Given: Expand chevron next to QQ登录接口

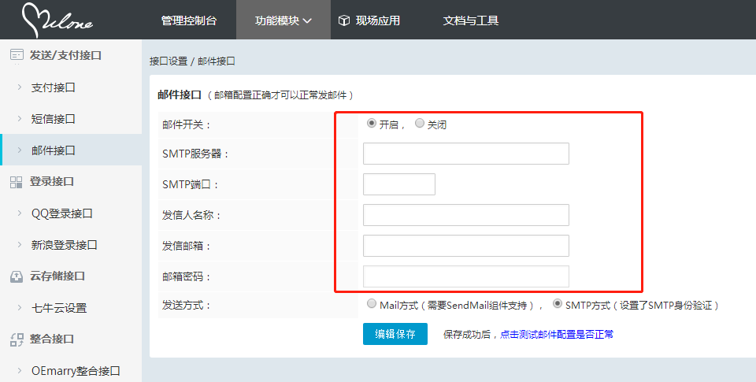Looking at the screenshot, I should point(19,213).
